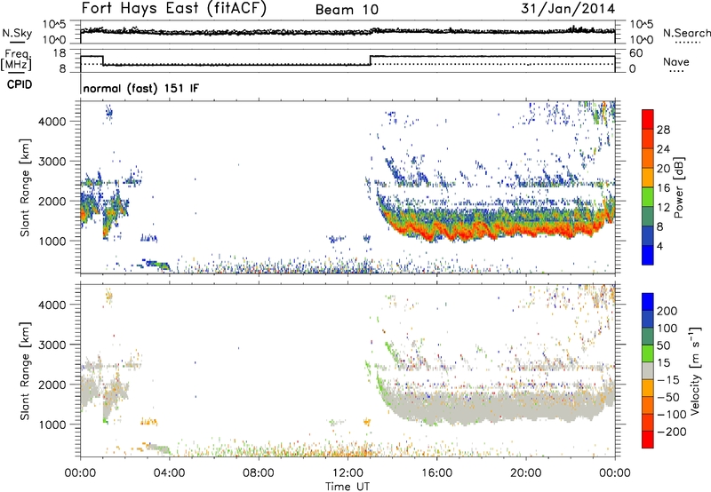This screenshot has width=711, height=492.
Task: Click the left "10^5" noise axis tick
Action: 54,24
